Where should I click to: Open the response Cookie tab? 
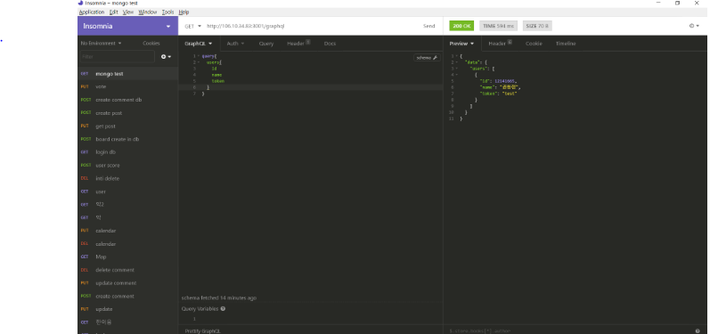(534, 44)
